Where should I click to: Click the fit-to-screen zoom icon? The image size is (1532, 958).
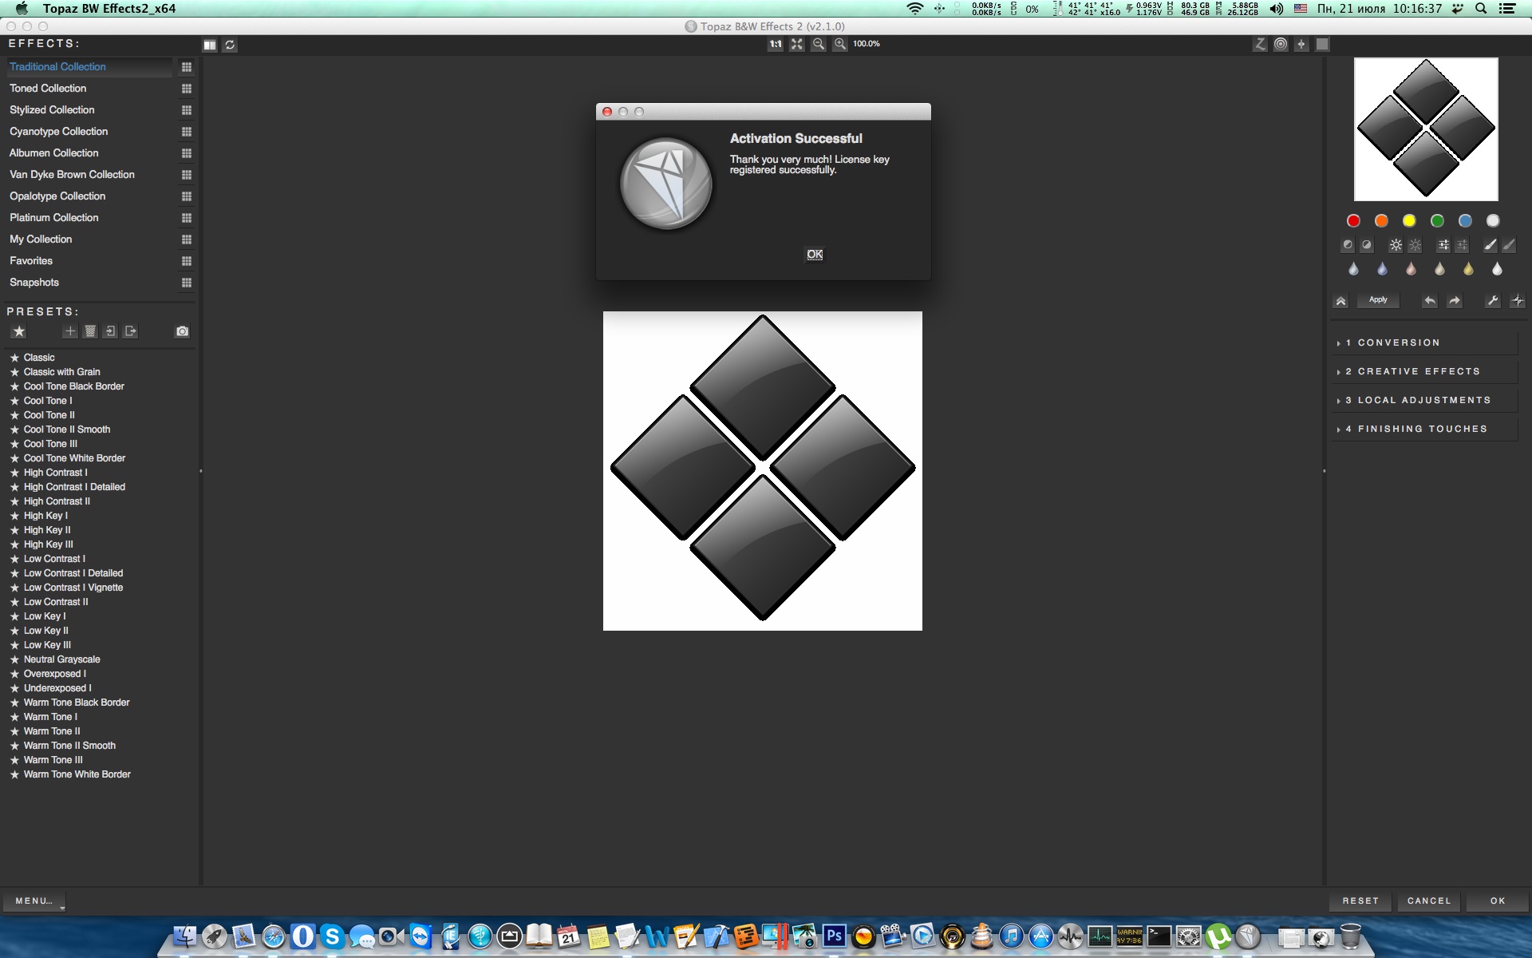797,44
